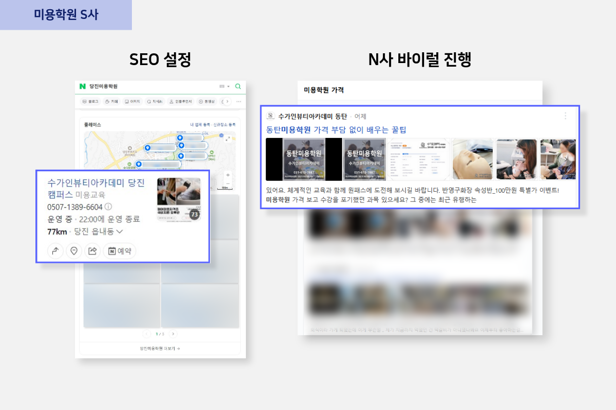Screen dimensions: 616x410
Task: Click the 수가인뷰티아카데미 동탄 blog profile icon
Action: point(271,116)
